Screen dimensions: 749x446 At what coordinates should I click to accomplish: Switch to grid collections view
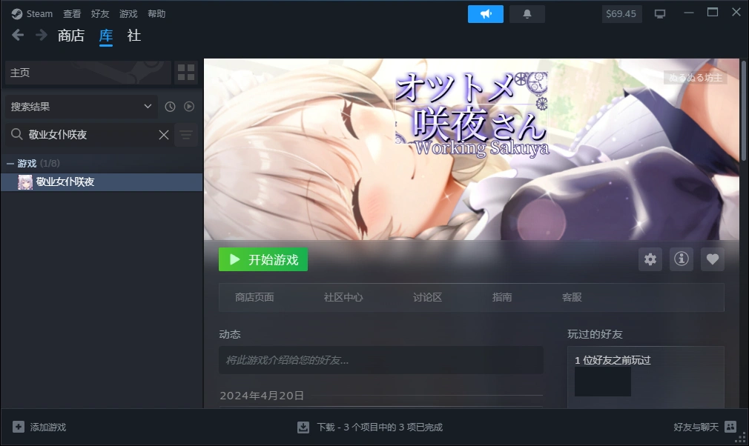pos(186,73)
